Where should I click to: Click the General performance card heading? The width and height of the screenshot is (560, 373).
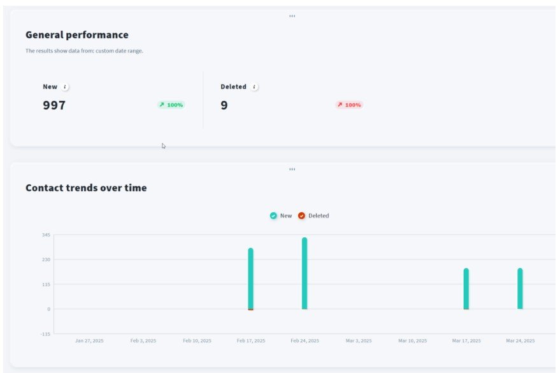pyautogui.click(x=76, y=34)
